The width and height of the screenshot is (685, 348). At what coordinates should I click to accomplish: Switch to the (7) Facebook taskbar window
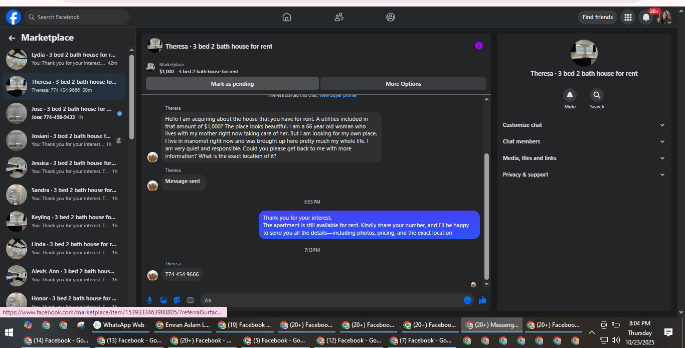click(421, 340)
